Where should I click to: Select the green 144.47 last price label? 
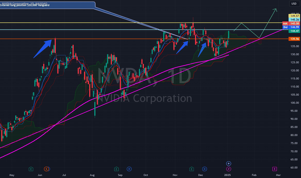pyautogui.click(x=294, y=31)
